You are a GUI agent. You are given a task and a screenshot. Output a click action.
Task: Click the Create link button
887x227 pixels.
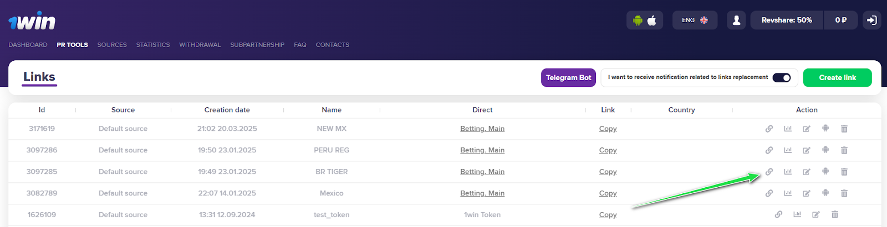[838, 78]
